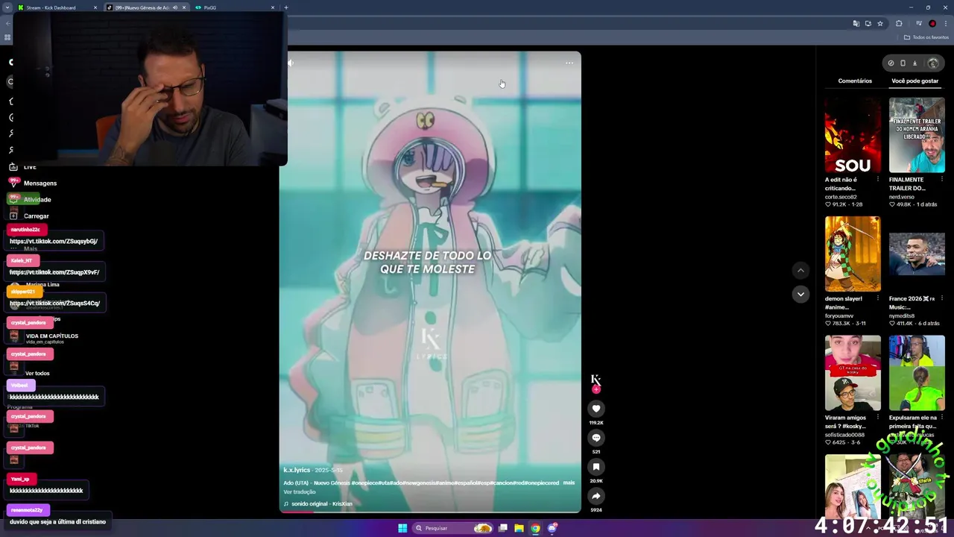Image resolution: width=954 pixels, height=537 pixels.
Task: Click the install app icon in address bar
Action: click(x=868, y=23)
